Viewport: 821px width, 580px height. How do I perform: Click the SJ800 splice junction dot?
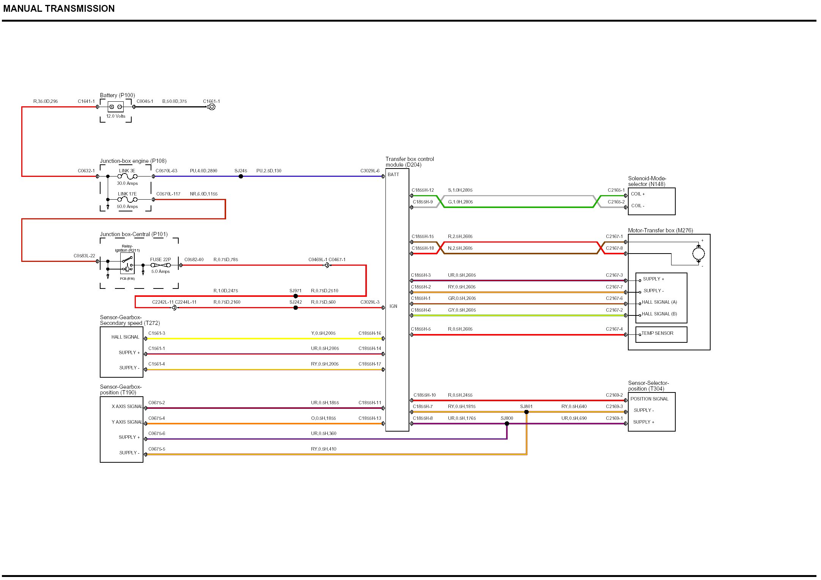507,424
